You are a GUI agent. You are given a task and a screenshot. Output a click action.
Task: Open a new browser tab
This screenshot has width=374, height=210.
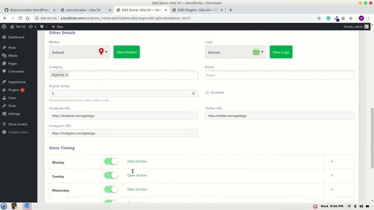[230, 10]
